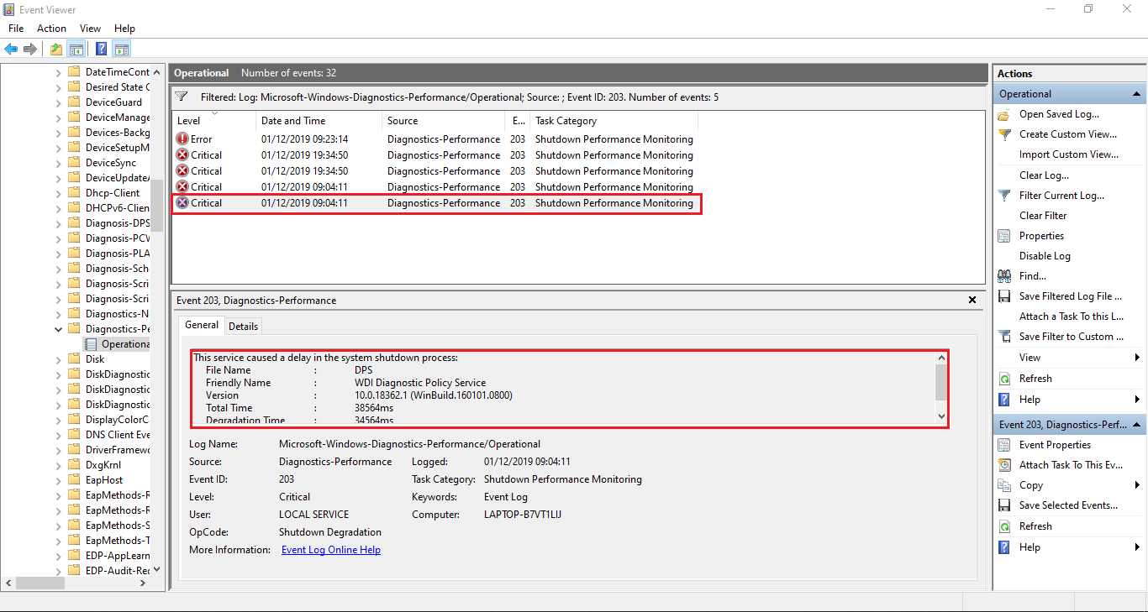Image resolution: width=1148 pixels, height=612 pixels.
Task: Close the event preview pane
Action: click(x=972, y=300)
